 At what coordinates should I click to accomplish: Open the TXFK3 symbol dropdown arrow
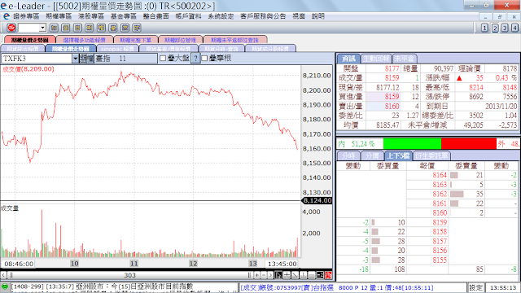[x=76, y=59]
